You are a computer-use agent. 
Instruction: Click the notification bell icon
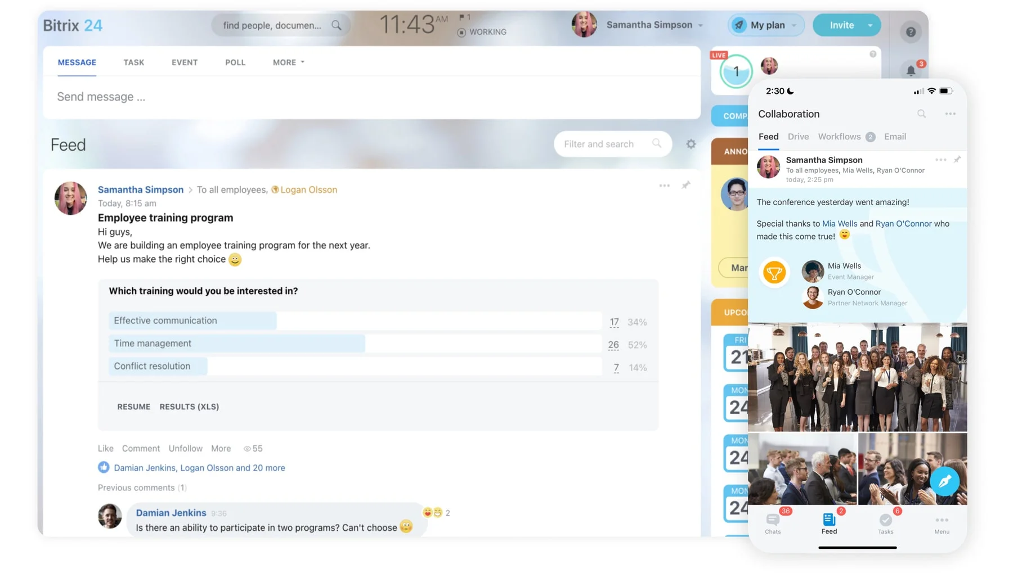pyautogui.click(x=912, y=70)
